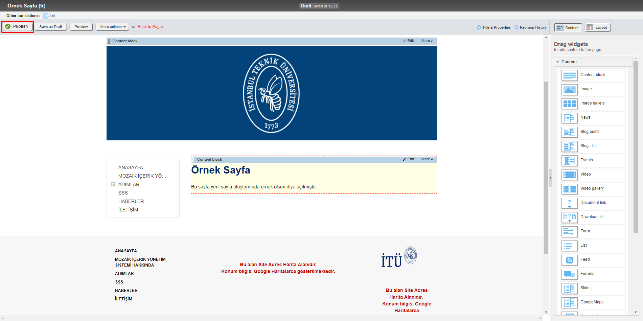Image resolution: width=643 pixels, height=321 pixels.
Task: Click the page scrollbar down arrow
Action: point(546,312)
